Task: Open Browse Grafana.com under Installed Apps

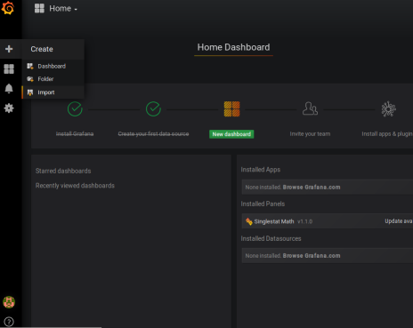Action: [x=312, y=188]
